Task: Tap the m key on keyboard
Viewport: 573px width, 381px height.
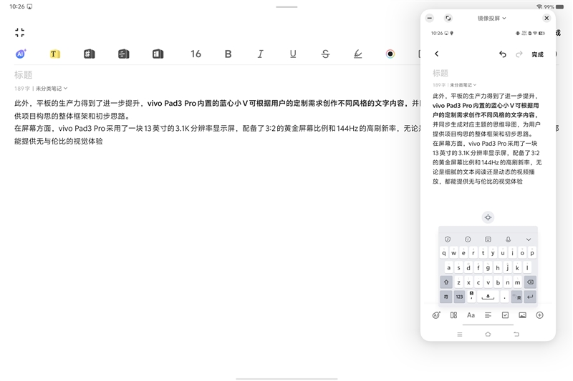Action: 517,282
